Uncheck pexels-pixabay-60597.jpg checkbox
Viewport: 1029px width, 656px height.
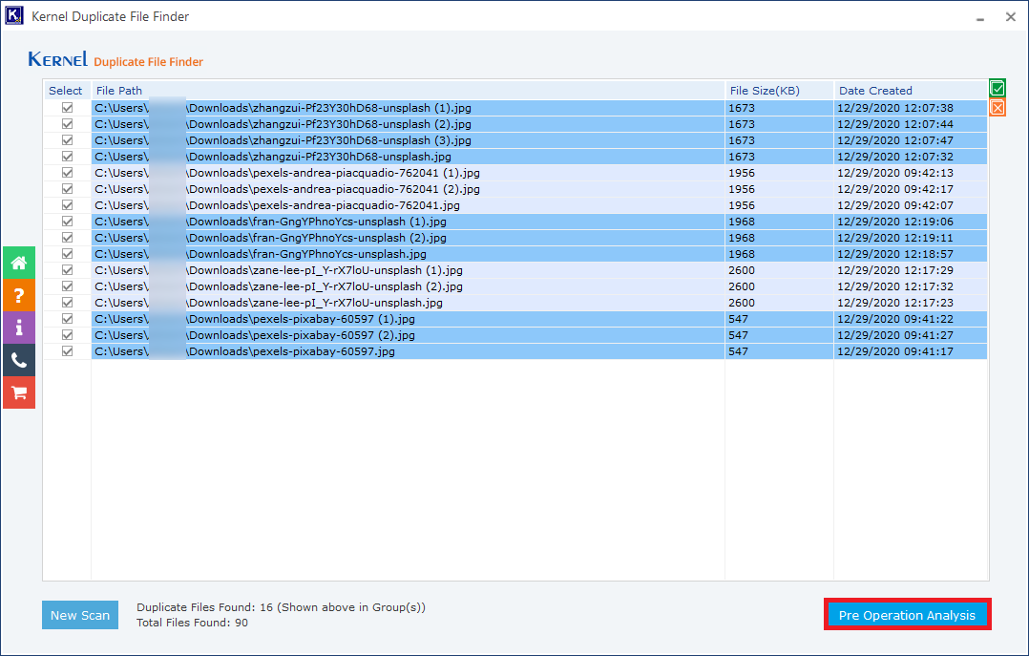[x=67, y=351]
